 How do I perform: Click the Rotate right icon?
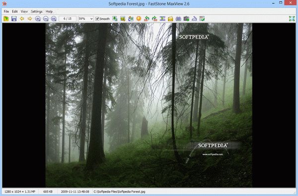[154, 18]
